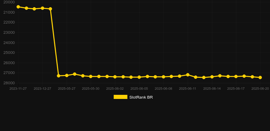Select the data point above 2025-06-02
This screenshot has width=270, height=131.
[x=115, y=77]
